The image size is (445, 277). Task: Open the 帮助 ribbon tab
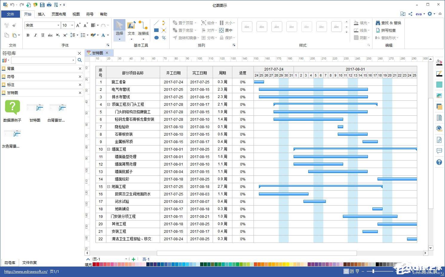click(x=103, y=14)
